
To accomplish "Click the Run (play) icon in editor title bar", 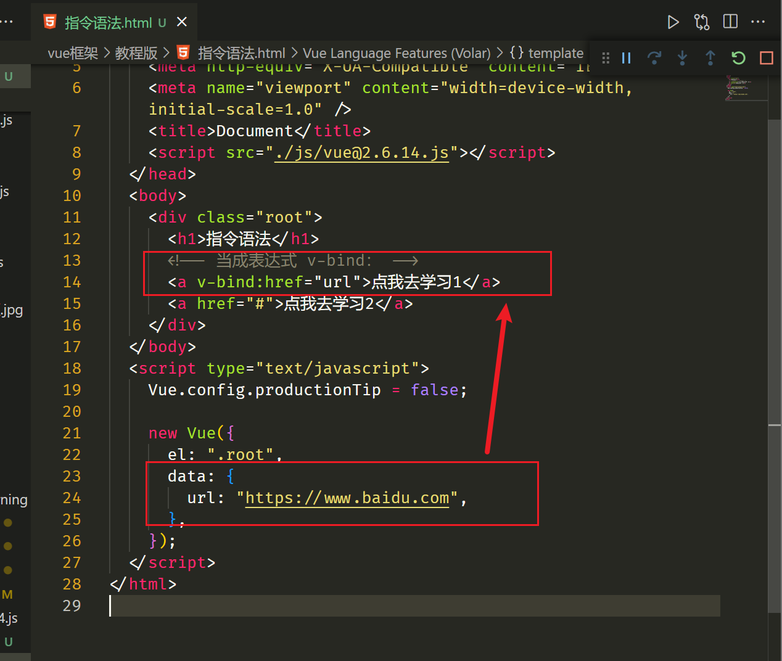I will (673, 22).
